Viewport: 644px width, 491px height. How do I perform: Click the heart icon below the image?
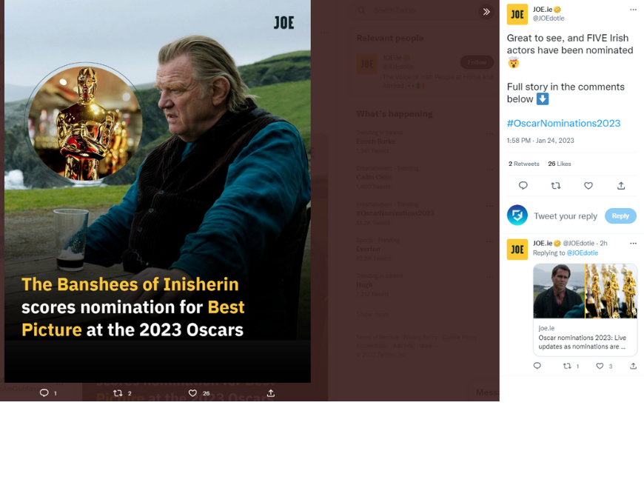[x=192, y=393]
